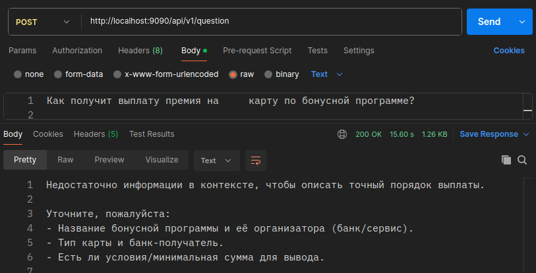Click the 200 OK status
This screenshot has width=536, height=273.
point(369,134)
